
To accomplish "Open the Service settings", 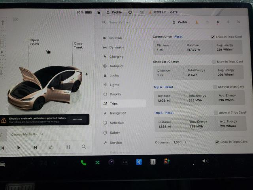I will tap(115, 142).
